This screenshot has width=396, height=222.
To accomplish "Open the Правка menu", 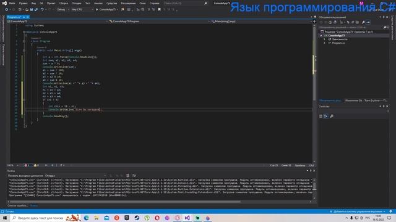I will click(23, 3).
